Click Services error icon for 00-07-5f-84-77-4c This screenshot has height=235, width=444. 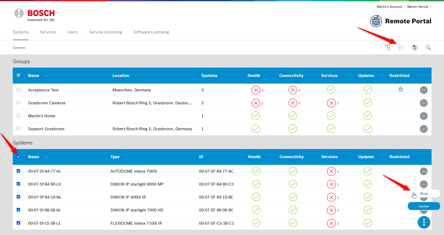[x=331, y=171]
